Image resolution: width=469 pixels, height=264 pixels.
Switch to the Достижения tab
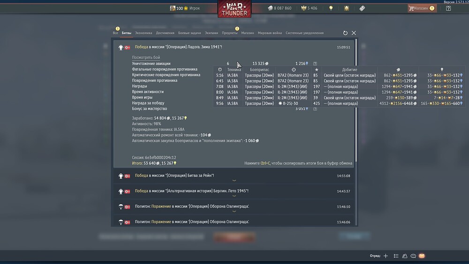click(165, 33)
